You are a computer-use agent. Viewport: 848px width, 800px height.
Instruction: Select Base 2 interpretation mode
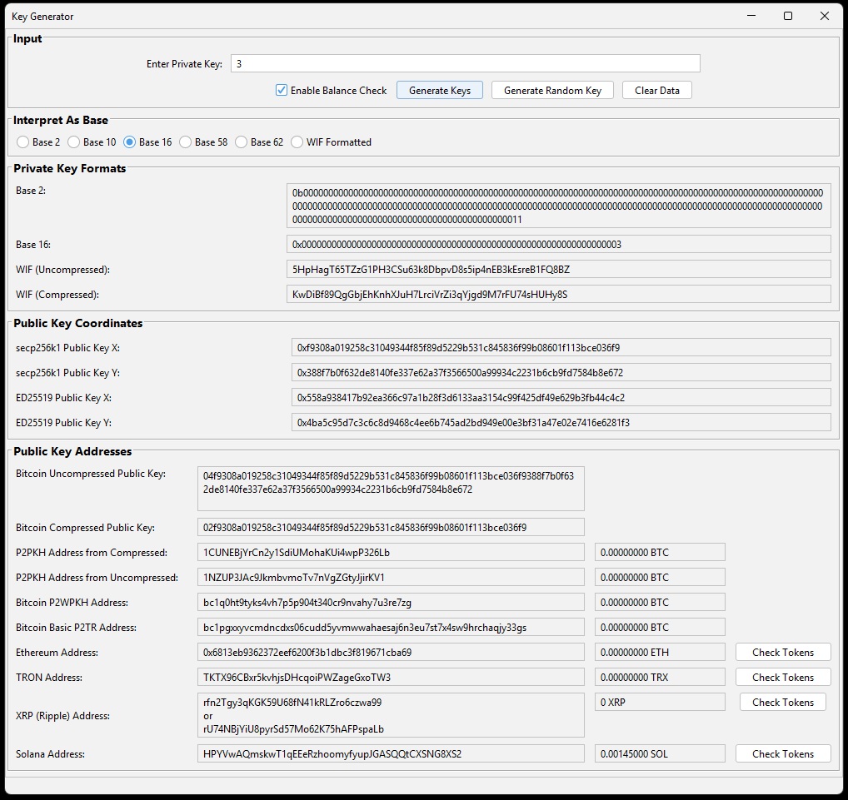22,142
